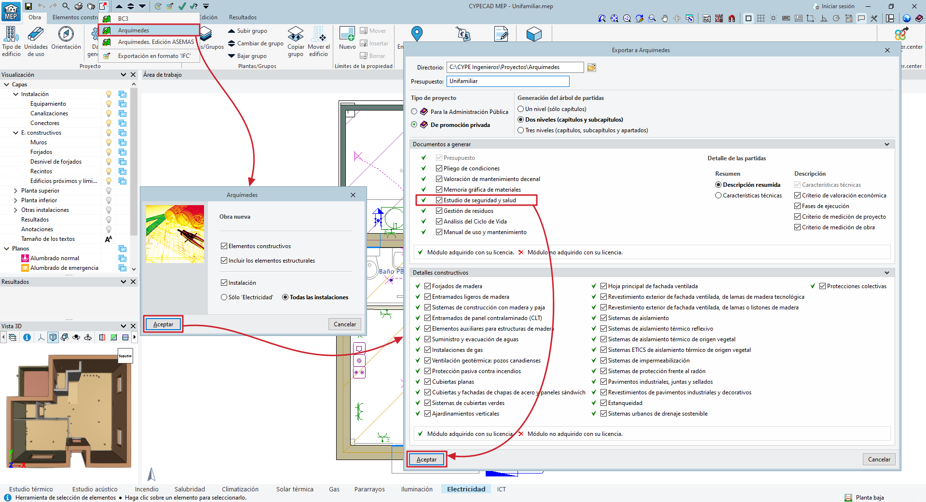926x502 pixels.
Task: Click the Presupuesto name input field
Action: 507,81
